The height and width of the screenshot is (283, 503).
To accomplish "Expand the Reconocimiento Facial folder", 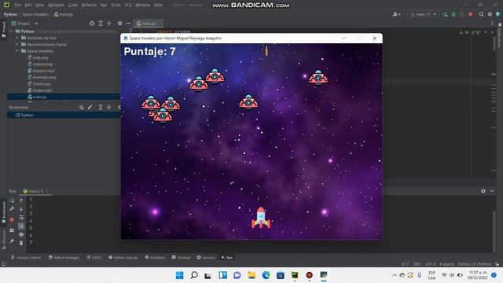I will click(x=17, y=44).
